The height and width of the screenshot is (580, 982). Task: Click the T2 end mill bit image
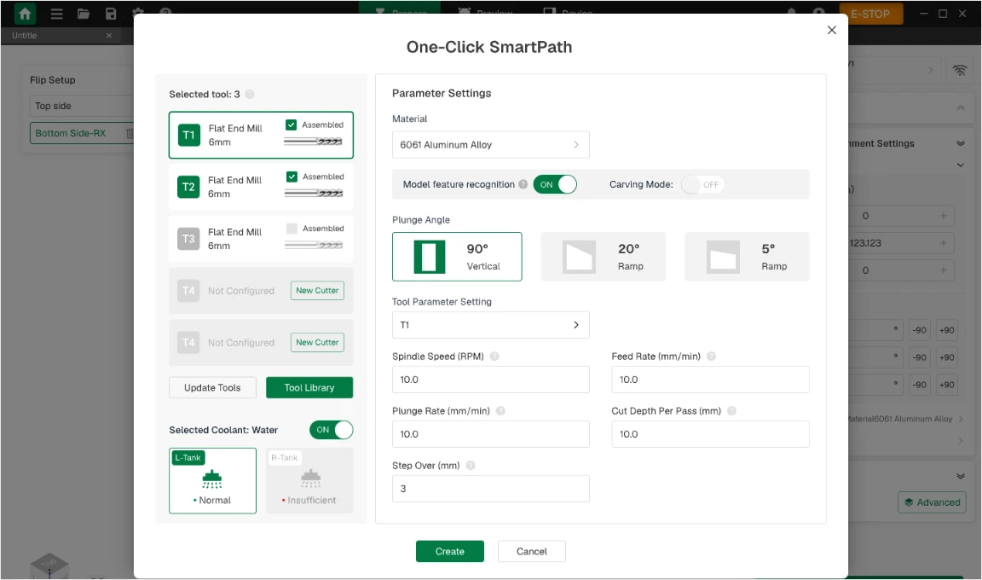point(313,193)
